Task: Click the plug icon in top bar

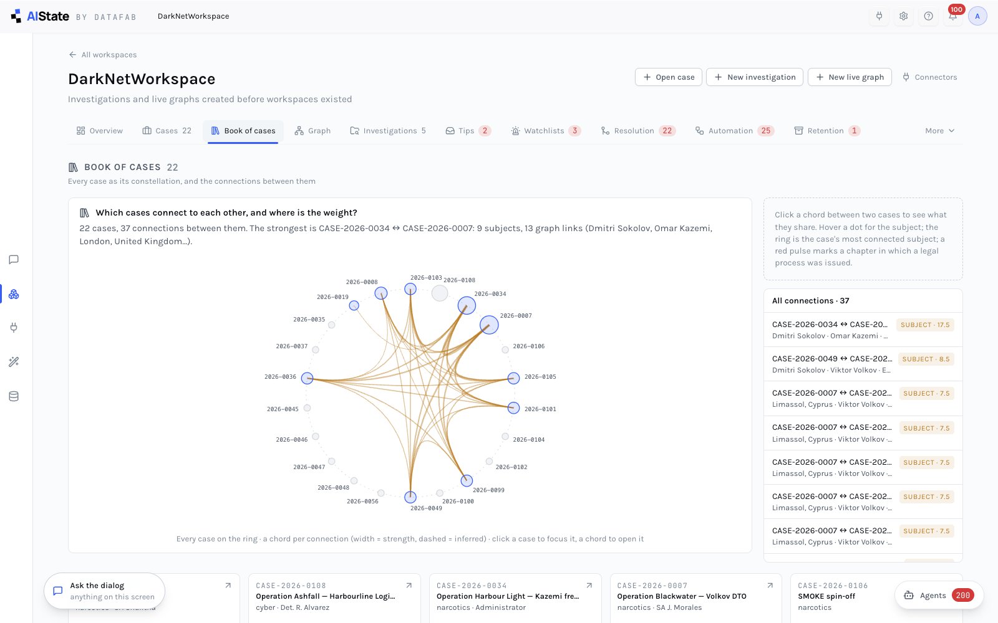Action: pyautogui.click(x=879, y=16)
